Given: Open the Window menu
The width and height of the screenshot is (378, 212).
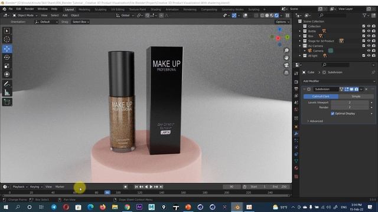Looking at the screenshot, I should 43,9.
